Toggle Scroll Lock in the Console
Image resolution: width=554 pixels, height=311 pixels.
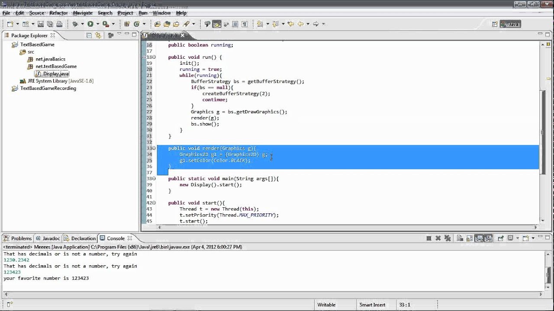pyautogui.click(x=469, y=238)
